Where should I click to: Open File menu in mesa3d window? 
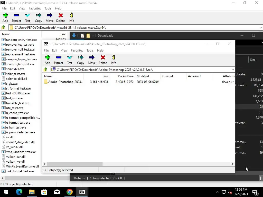pyautogui.click(x=4, y=8)
